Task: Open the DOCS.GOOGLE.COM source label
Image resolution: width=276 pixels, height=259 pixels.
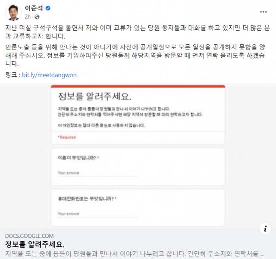Action: pos(29,236)
